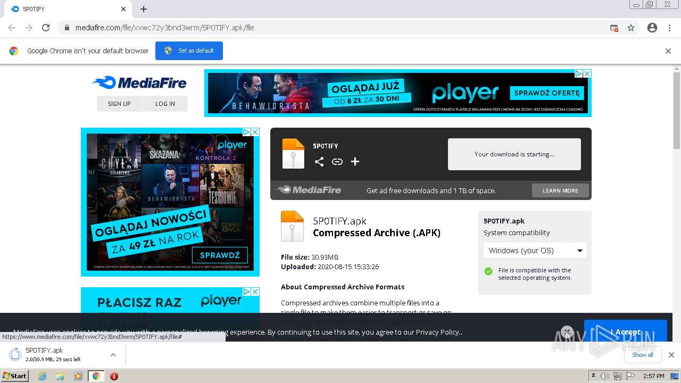Click Show all downloads

tap(643, 355)
